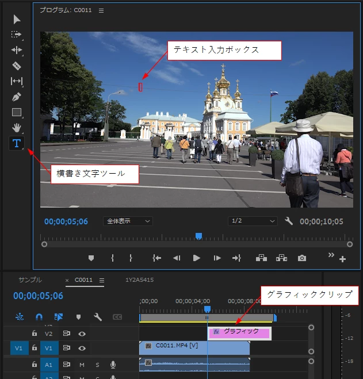Select the Track Select Forward tool

tap(16, 35)
